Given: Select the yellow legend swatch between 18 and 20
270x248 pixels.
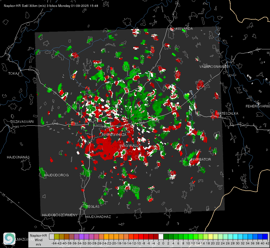Looking at the screenshot, I should [211, 237].
